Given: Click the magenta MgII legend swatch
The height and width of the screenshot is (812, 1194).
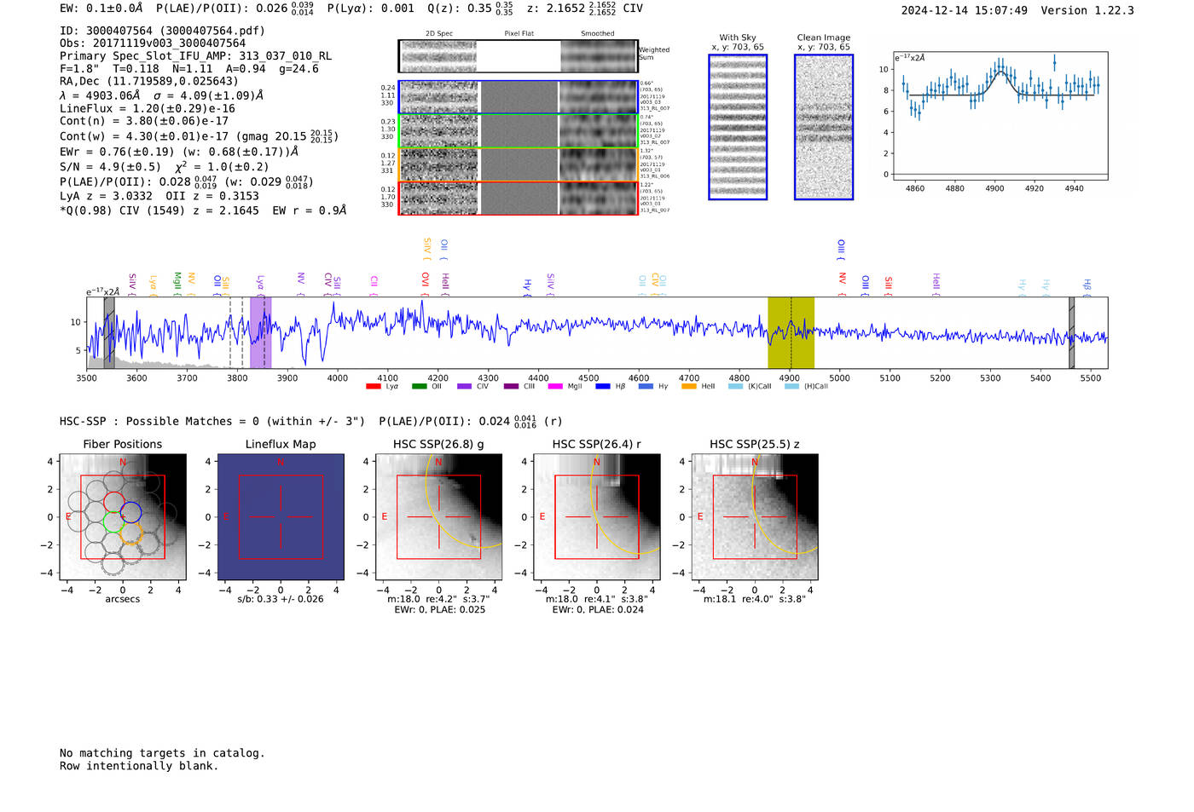Looking at the screenshot, I should 554,387.
